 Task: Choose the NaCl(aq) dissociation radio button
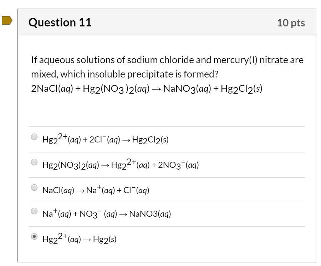tap(34, 187)
